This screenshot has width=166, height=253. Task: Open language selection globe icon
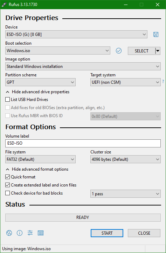[9, 233]
